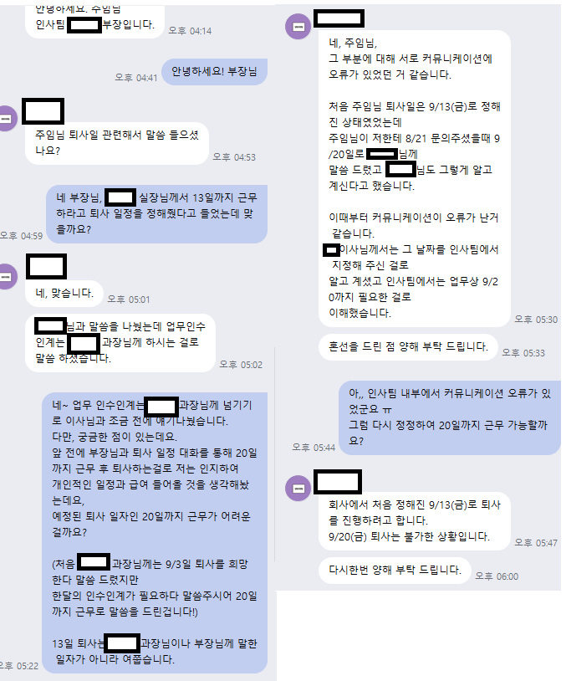The height and width of the screenshot is (681, 566).
Task: Click the 오후 04:14 timestamp
Action: click(190, 31)
